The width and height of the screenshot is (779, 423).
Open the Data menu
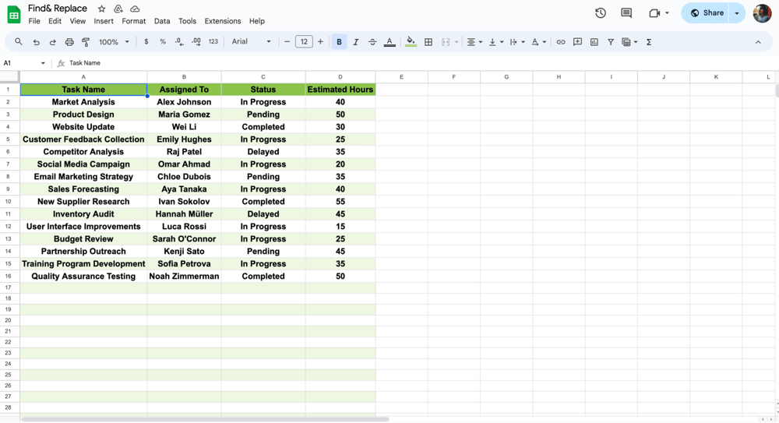pos(162,21)
